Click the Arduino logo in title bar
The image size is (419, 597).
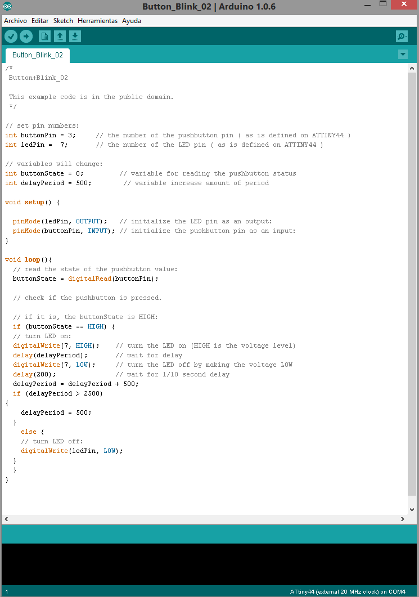coord(7,6)
